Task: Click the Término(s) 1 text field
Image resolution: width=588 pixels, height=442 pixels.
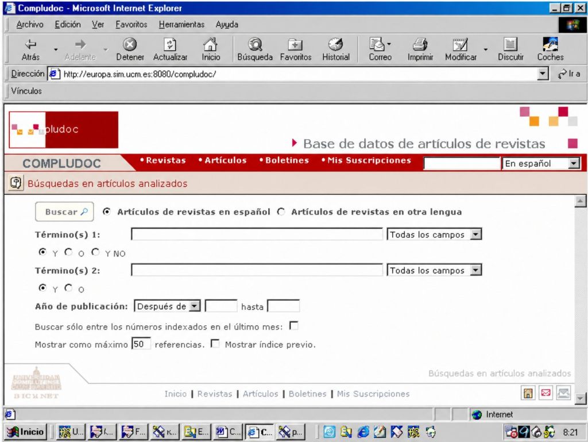Action: (x=257, y=234)
